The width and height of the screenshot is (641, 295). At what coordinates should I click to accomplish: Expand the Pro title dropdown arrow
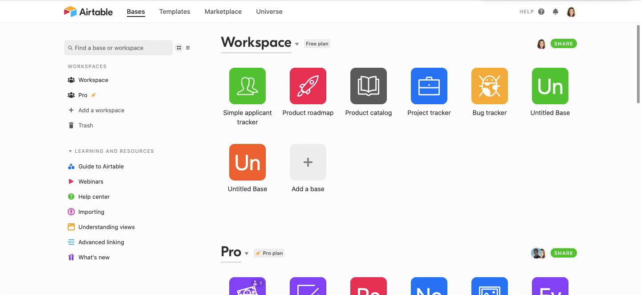pos(247,254)
